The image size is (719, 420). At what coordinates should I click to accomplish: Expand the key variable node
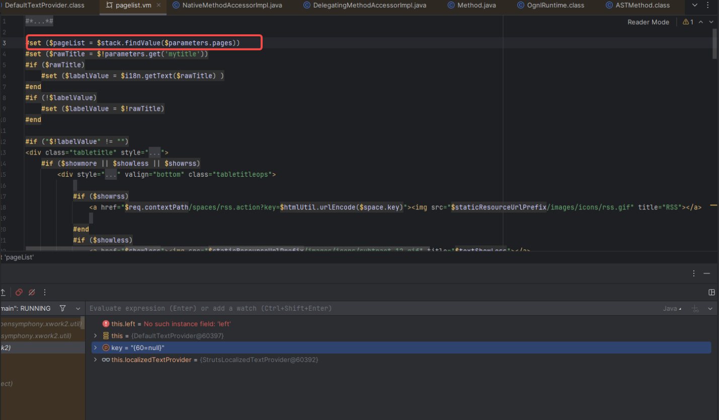pyautogui.click(x=95, y=347)
